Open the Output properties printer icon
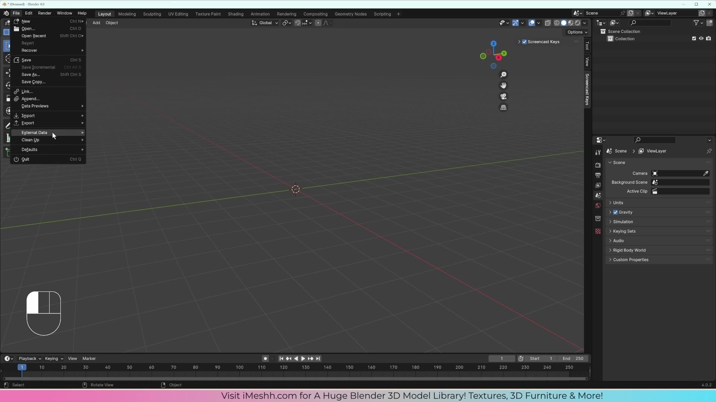 pos(598,175)
